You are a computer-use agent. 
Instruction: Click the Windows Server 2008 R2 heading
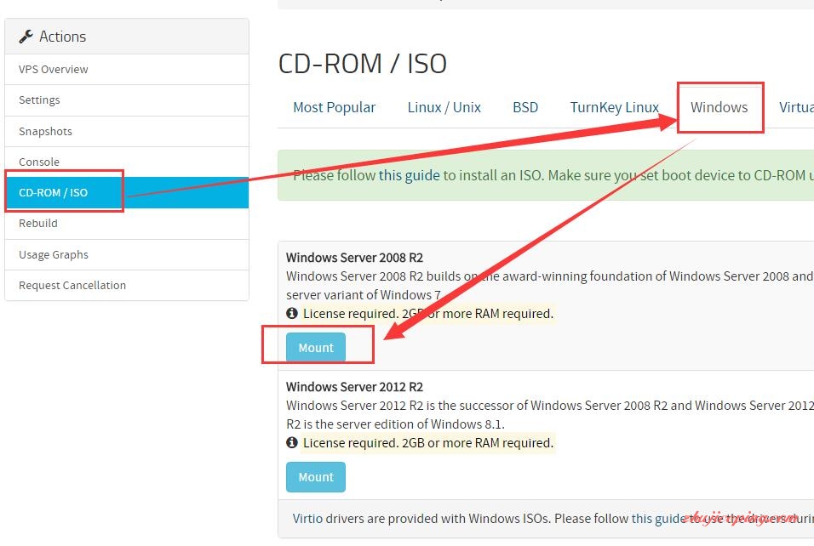click(354, 258)
